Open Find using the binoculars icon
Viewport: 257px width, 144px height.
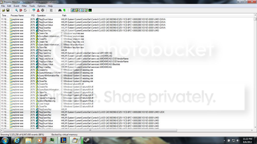click(x=60, y=10)
